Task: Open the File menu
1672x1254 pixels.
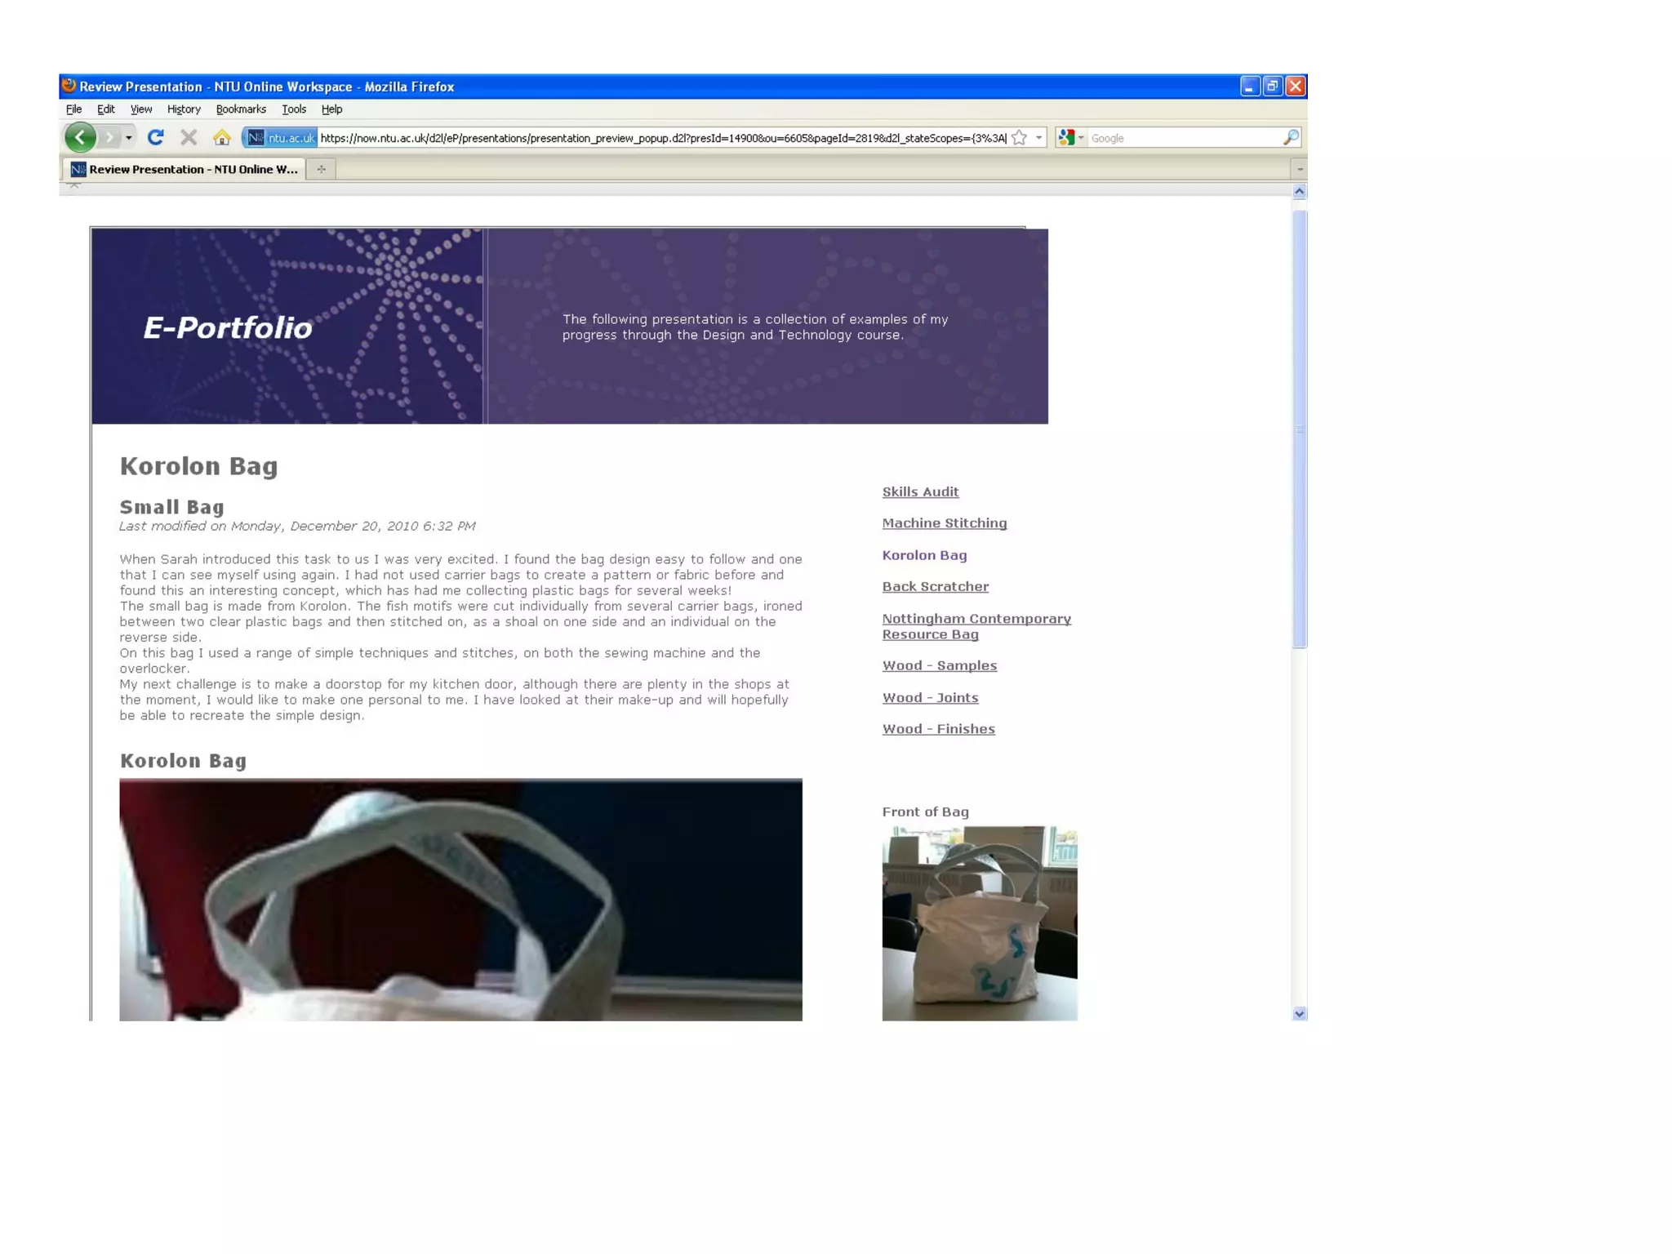Action: (73, 109)
